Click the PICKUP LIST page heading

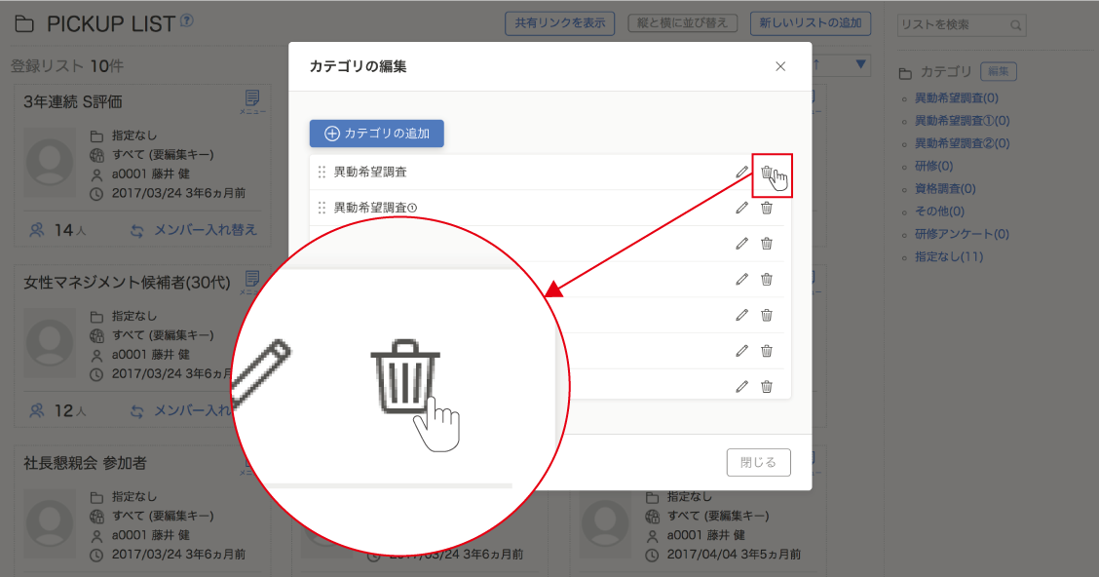[x=111, y=23]
